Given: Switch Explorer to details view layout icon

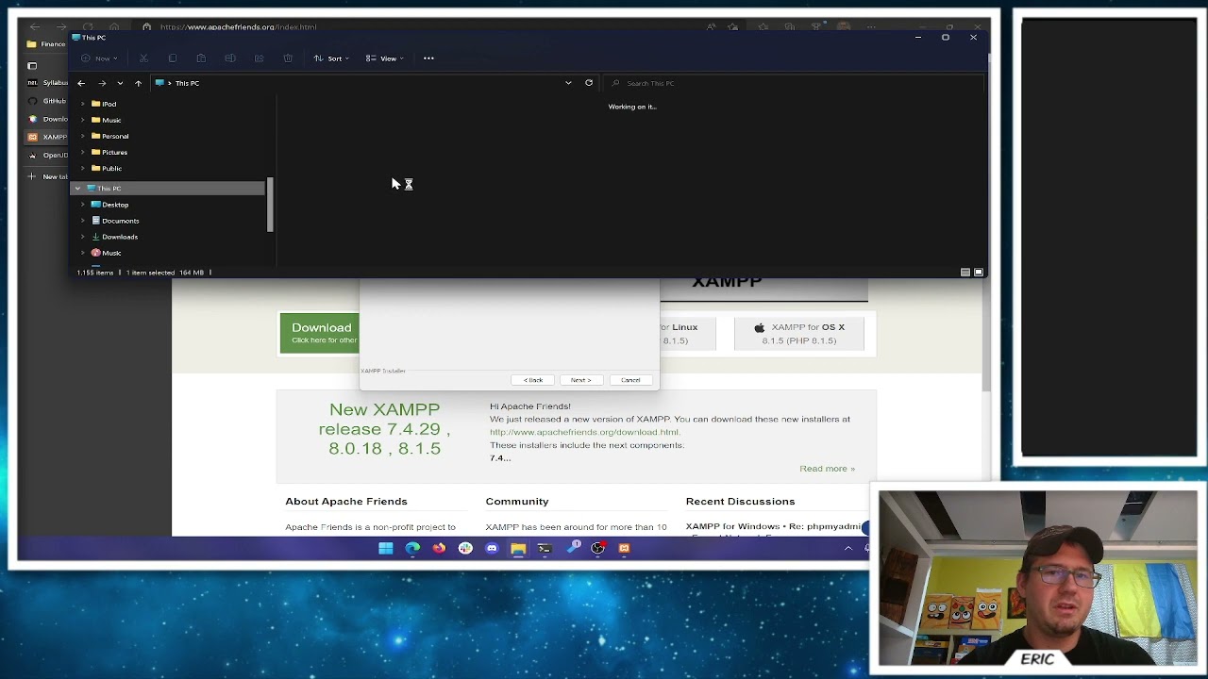Looking at the screenshot, I should pos(965,273).
